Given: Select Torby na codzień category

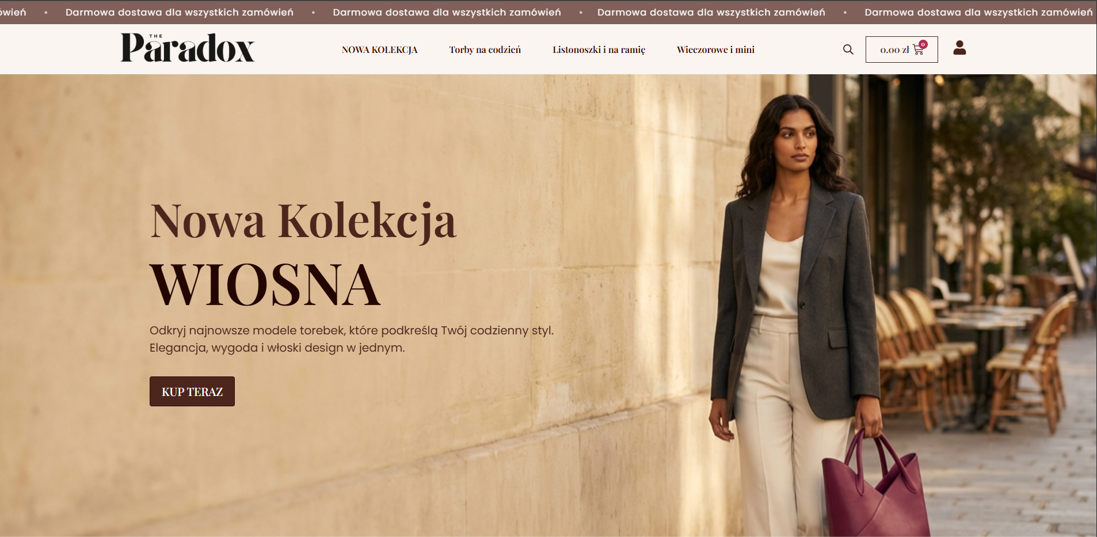Looking at the screenshot, I should (x=485, y=49).
